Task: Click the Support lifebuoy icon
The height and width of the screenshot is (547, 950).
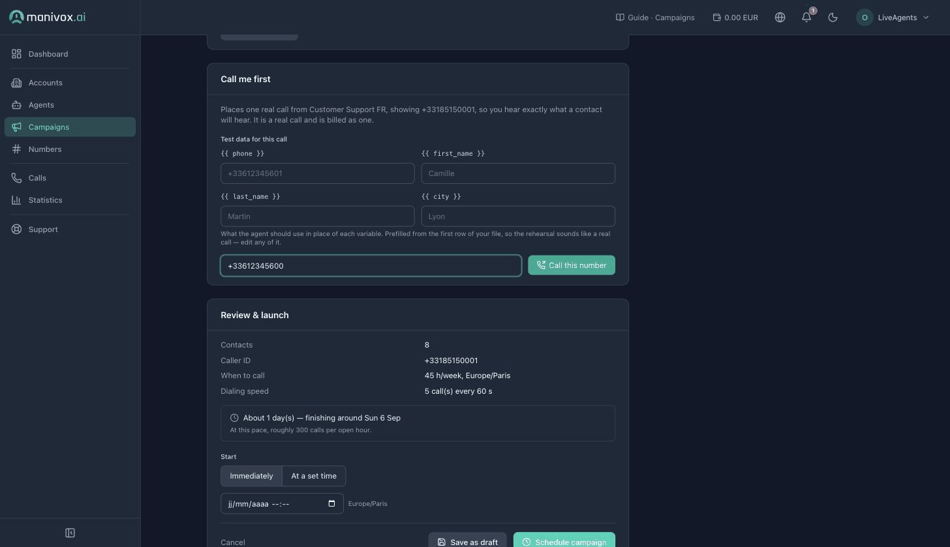Action: pyautogui.click(x=16, y=229)
